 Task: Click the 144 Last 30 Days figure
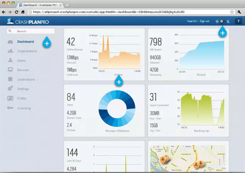point(72,152)
